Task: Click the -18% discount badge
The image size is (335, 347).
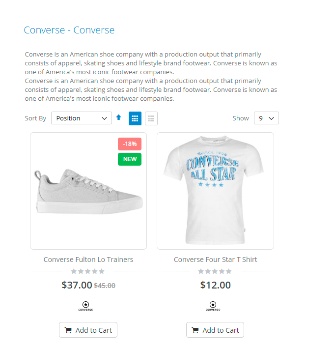Action: (x=130, y=144)
